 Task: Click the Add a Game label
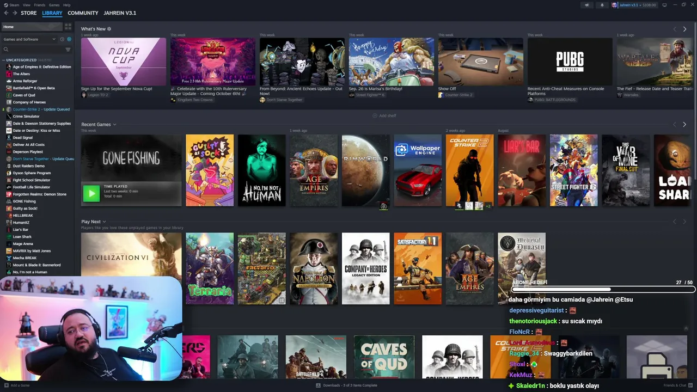click(x=20, y=385)
